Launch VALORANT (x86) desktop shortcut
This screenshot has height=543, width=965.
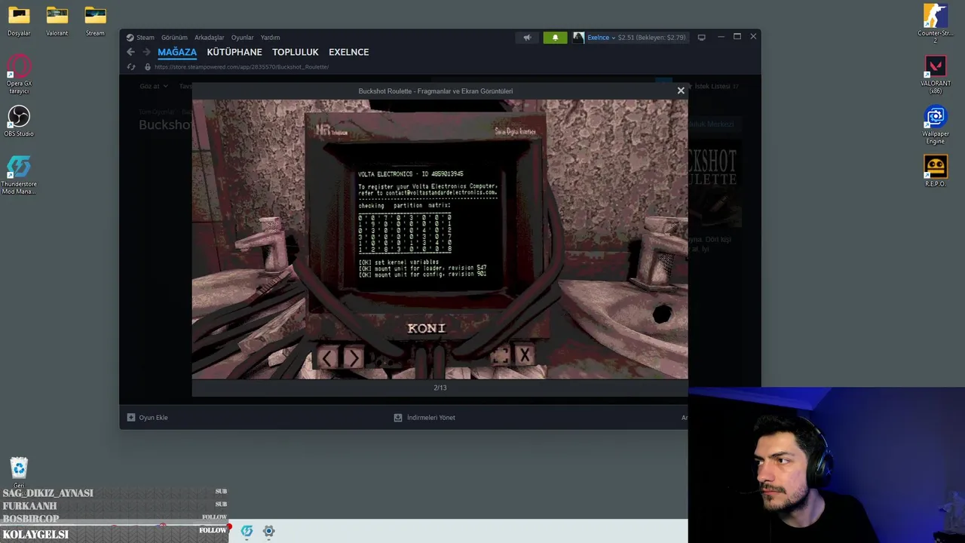(x=936, y=74)
